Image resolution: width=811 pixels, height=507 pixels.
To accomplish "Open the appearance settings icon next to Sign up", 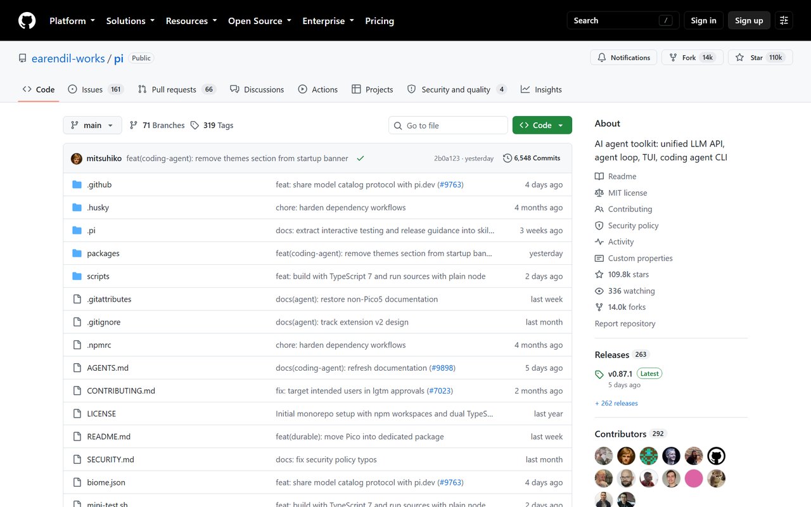I will (784, 21).
